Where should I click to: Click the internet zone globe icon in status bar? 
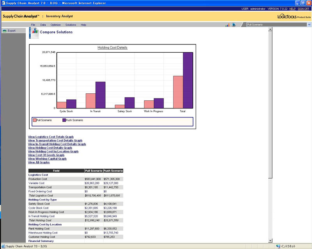[x=278, y=246]
